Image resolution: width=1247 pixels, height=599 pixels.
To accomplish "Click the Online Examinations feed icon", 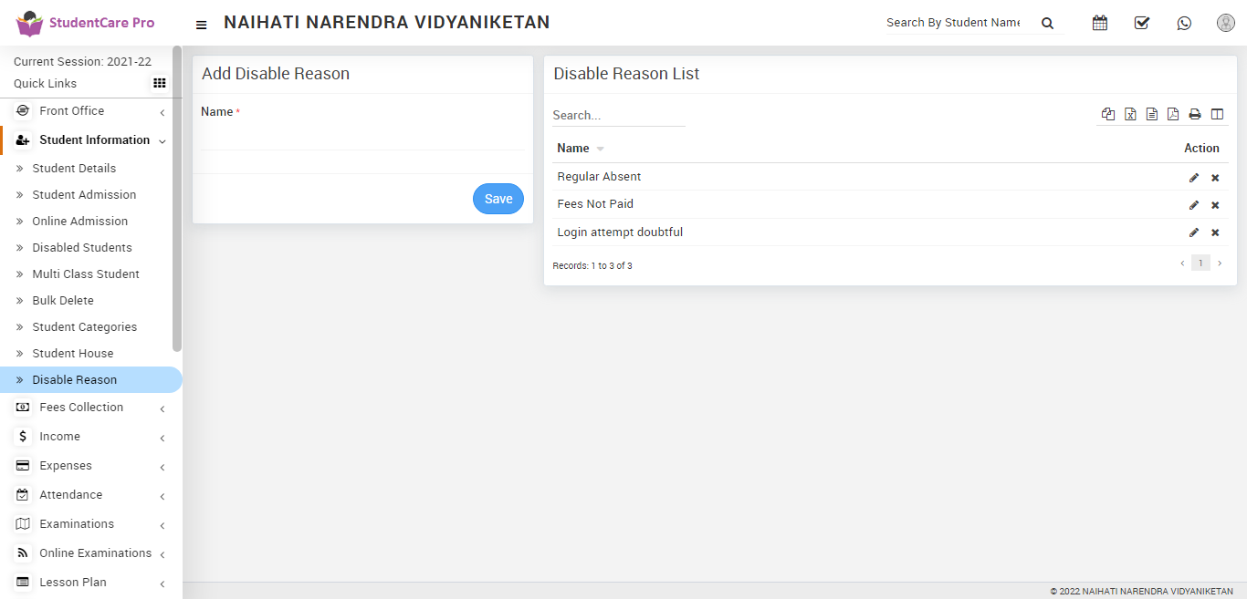I will coord(23,553).
